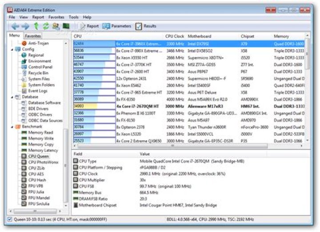320x232 pixels.
Task: Click the green Refresh icon in toolbar
Action: (x=46, y=26)
